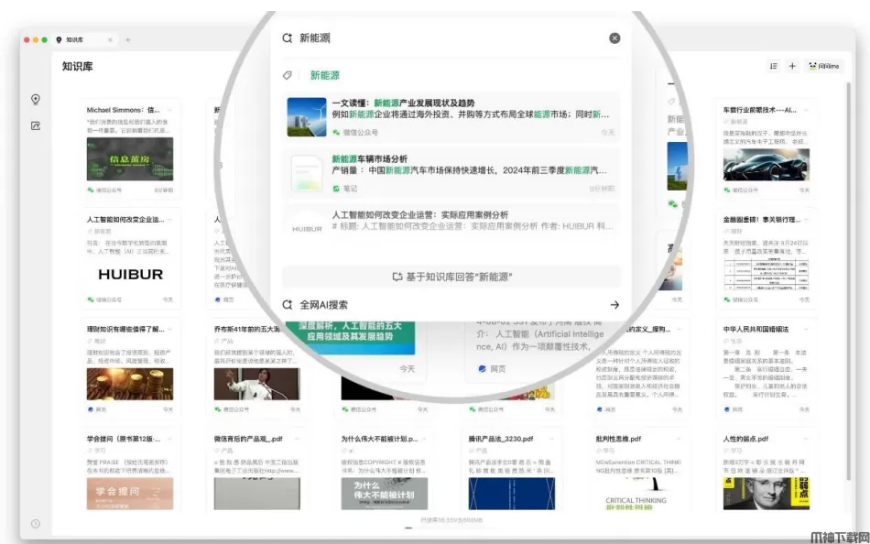This screenshot has width=870, height=544.
Task: Click the table thumbnail in 金融圈重磅 card
Action: pos(767,274)
